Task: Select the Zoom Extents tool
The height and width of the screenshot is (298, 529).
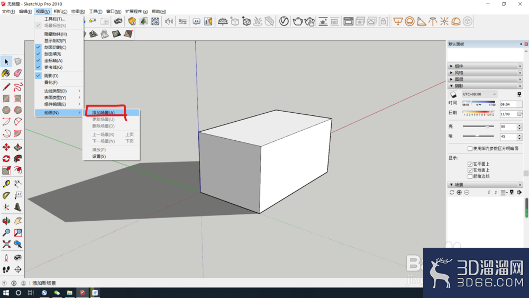Action: pos(6,244)
